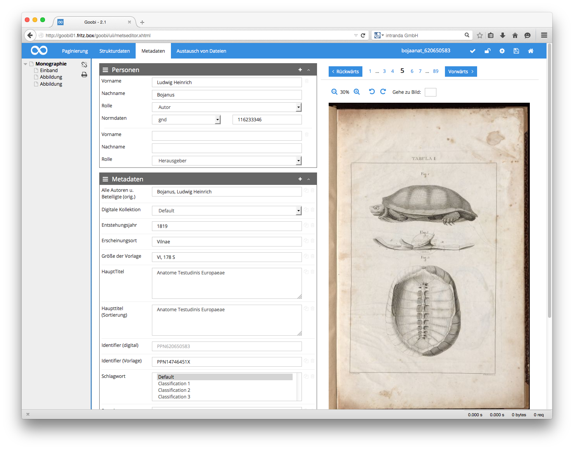The height and width of the screenshot is (450, 574).
Task: Jump to page 1 link
Action: click(370, 71)
